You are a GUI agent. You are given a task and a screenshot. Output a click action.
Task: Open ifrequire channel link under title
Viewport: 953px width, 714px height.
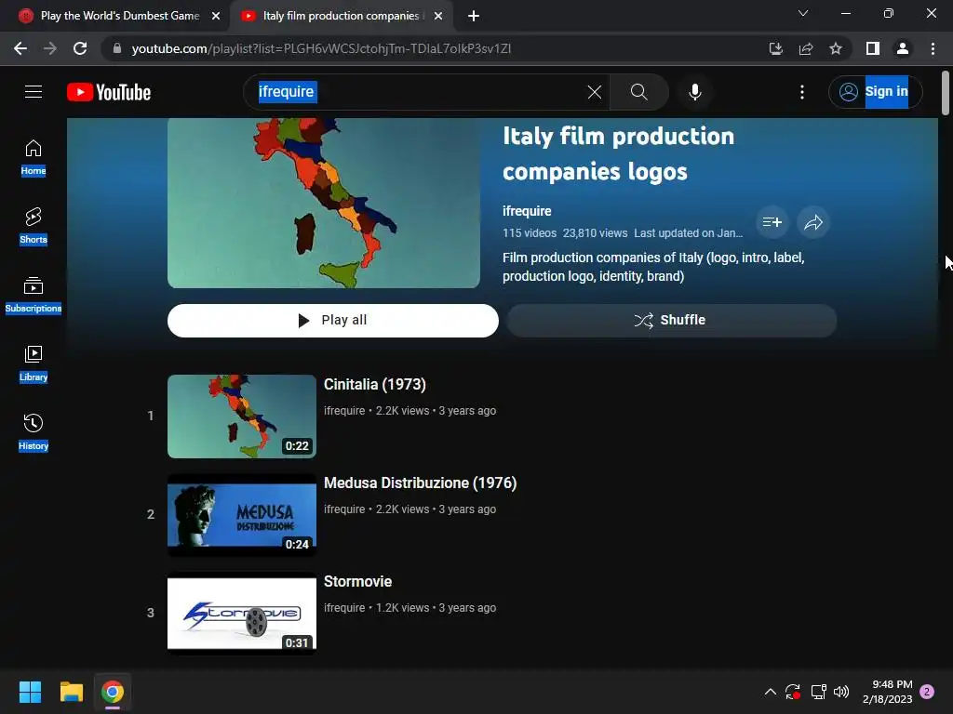[527, 211]
